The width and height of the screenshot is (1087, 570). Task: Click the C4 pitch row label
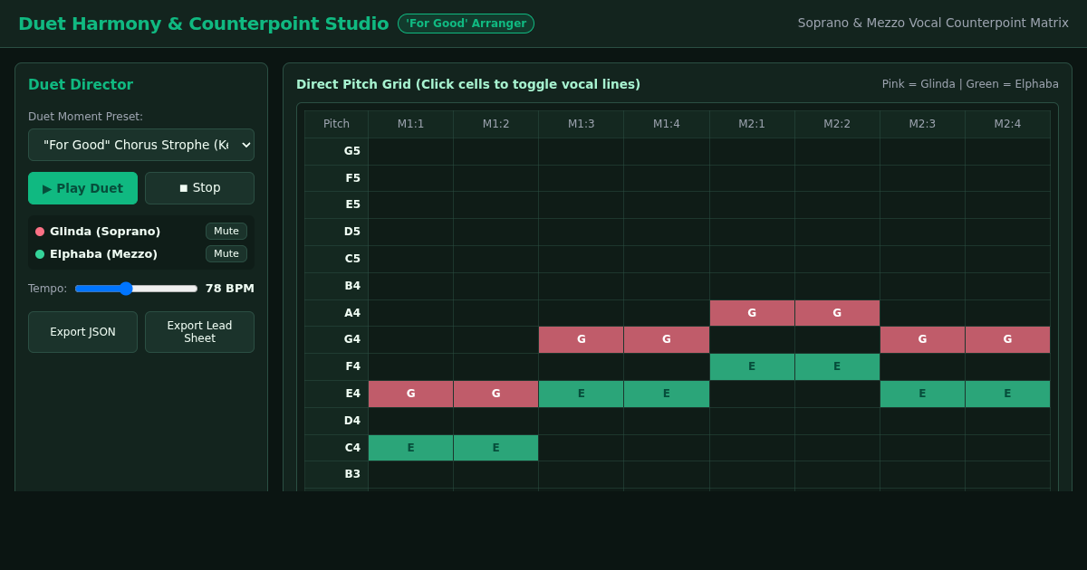click(x=336, y=448)
